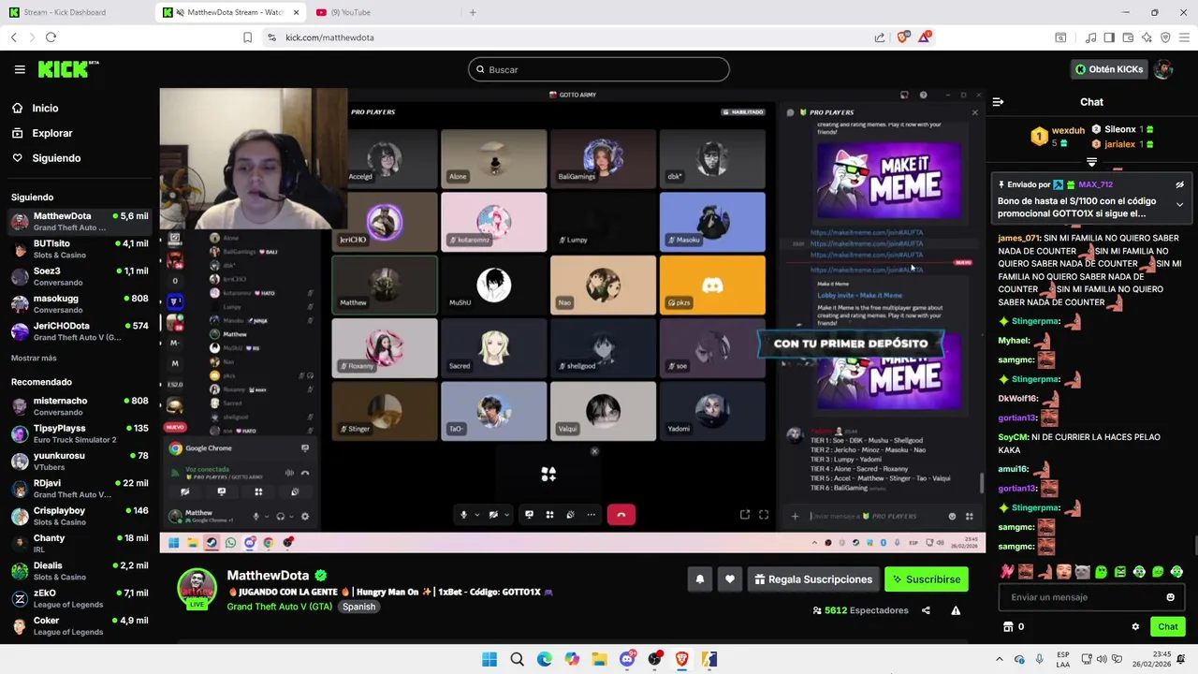Click the Spanish language tag
The height and width of the screenshot is (674, 1198).
coord(358,607)
